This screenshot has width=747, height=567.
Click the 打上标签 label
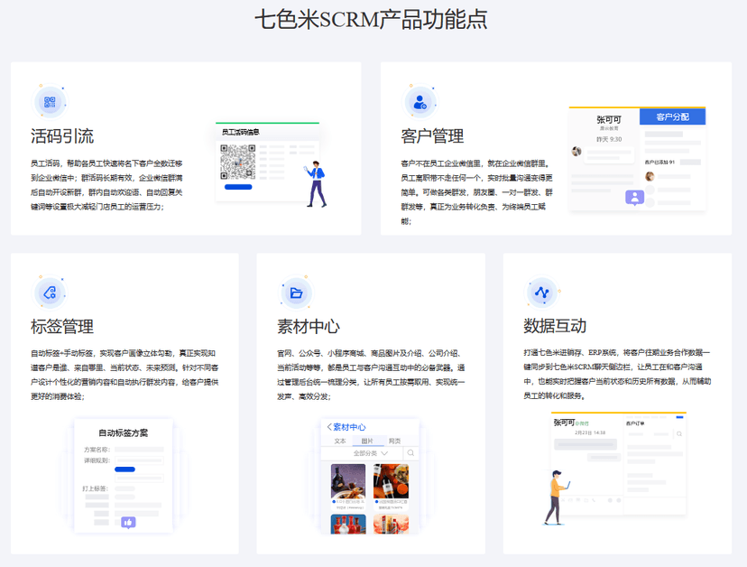96,488
